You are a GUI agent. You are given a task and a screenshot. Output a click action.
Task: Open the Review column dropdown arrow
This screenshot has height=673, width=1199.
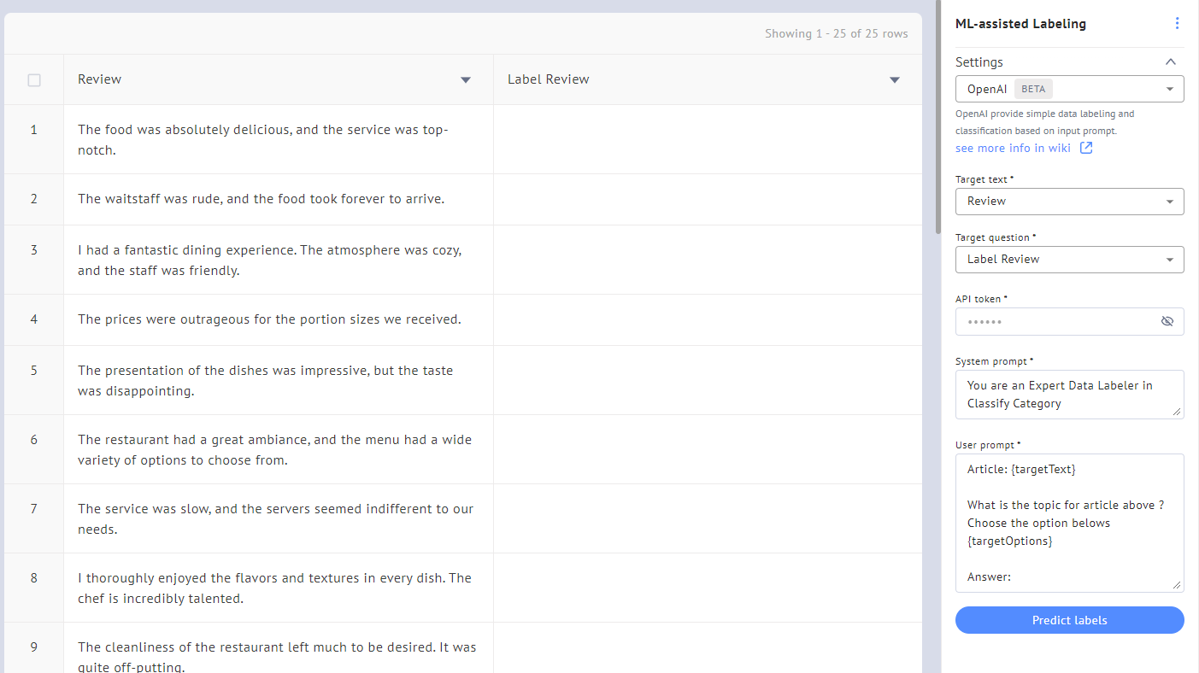pos(466,80)
